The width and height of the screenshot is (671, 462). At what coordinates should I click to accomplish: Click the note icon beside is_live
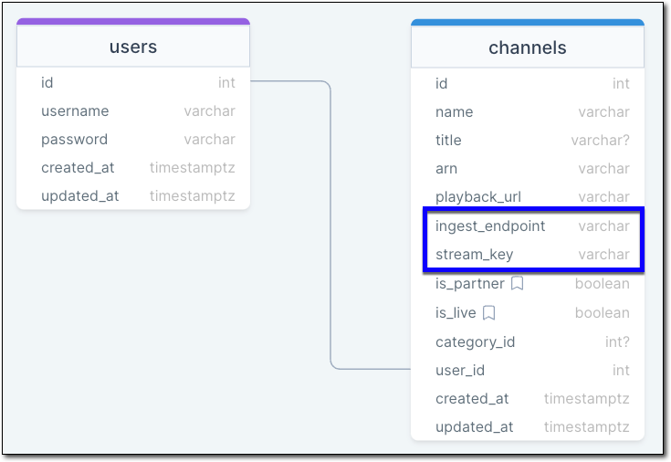[x=488, y=313]
